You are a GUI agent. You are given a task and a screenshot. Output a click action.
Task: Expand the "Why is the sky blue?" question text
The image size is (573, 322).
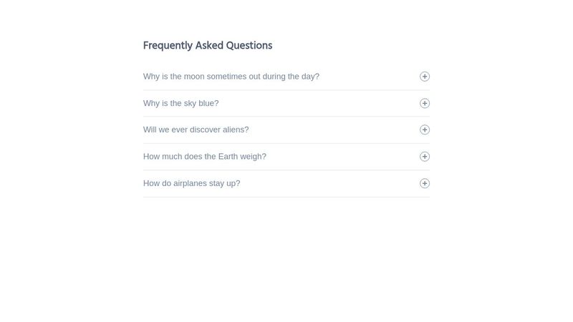coord(181,103)
